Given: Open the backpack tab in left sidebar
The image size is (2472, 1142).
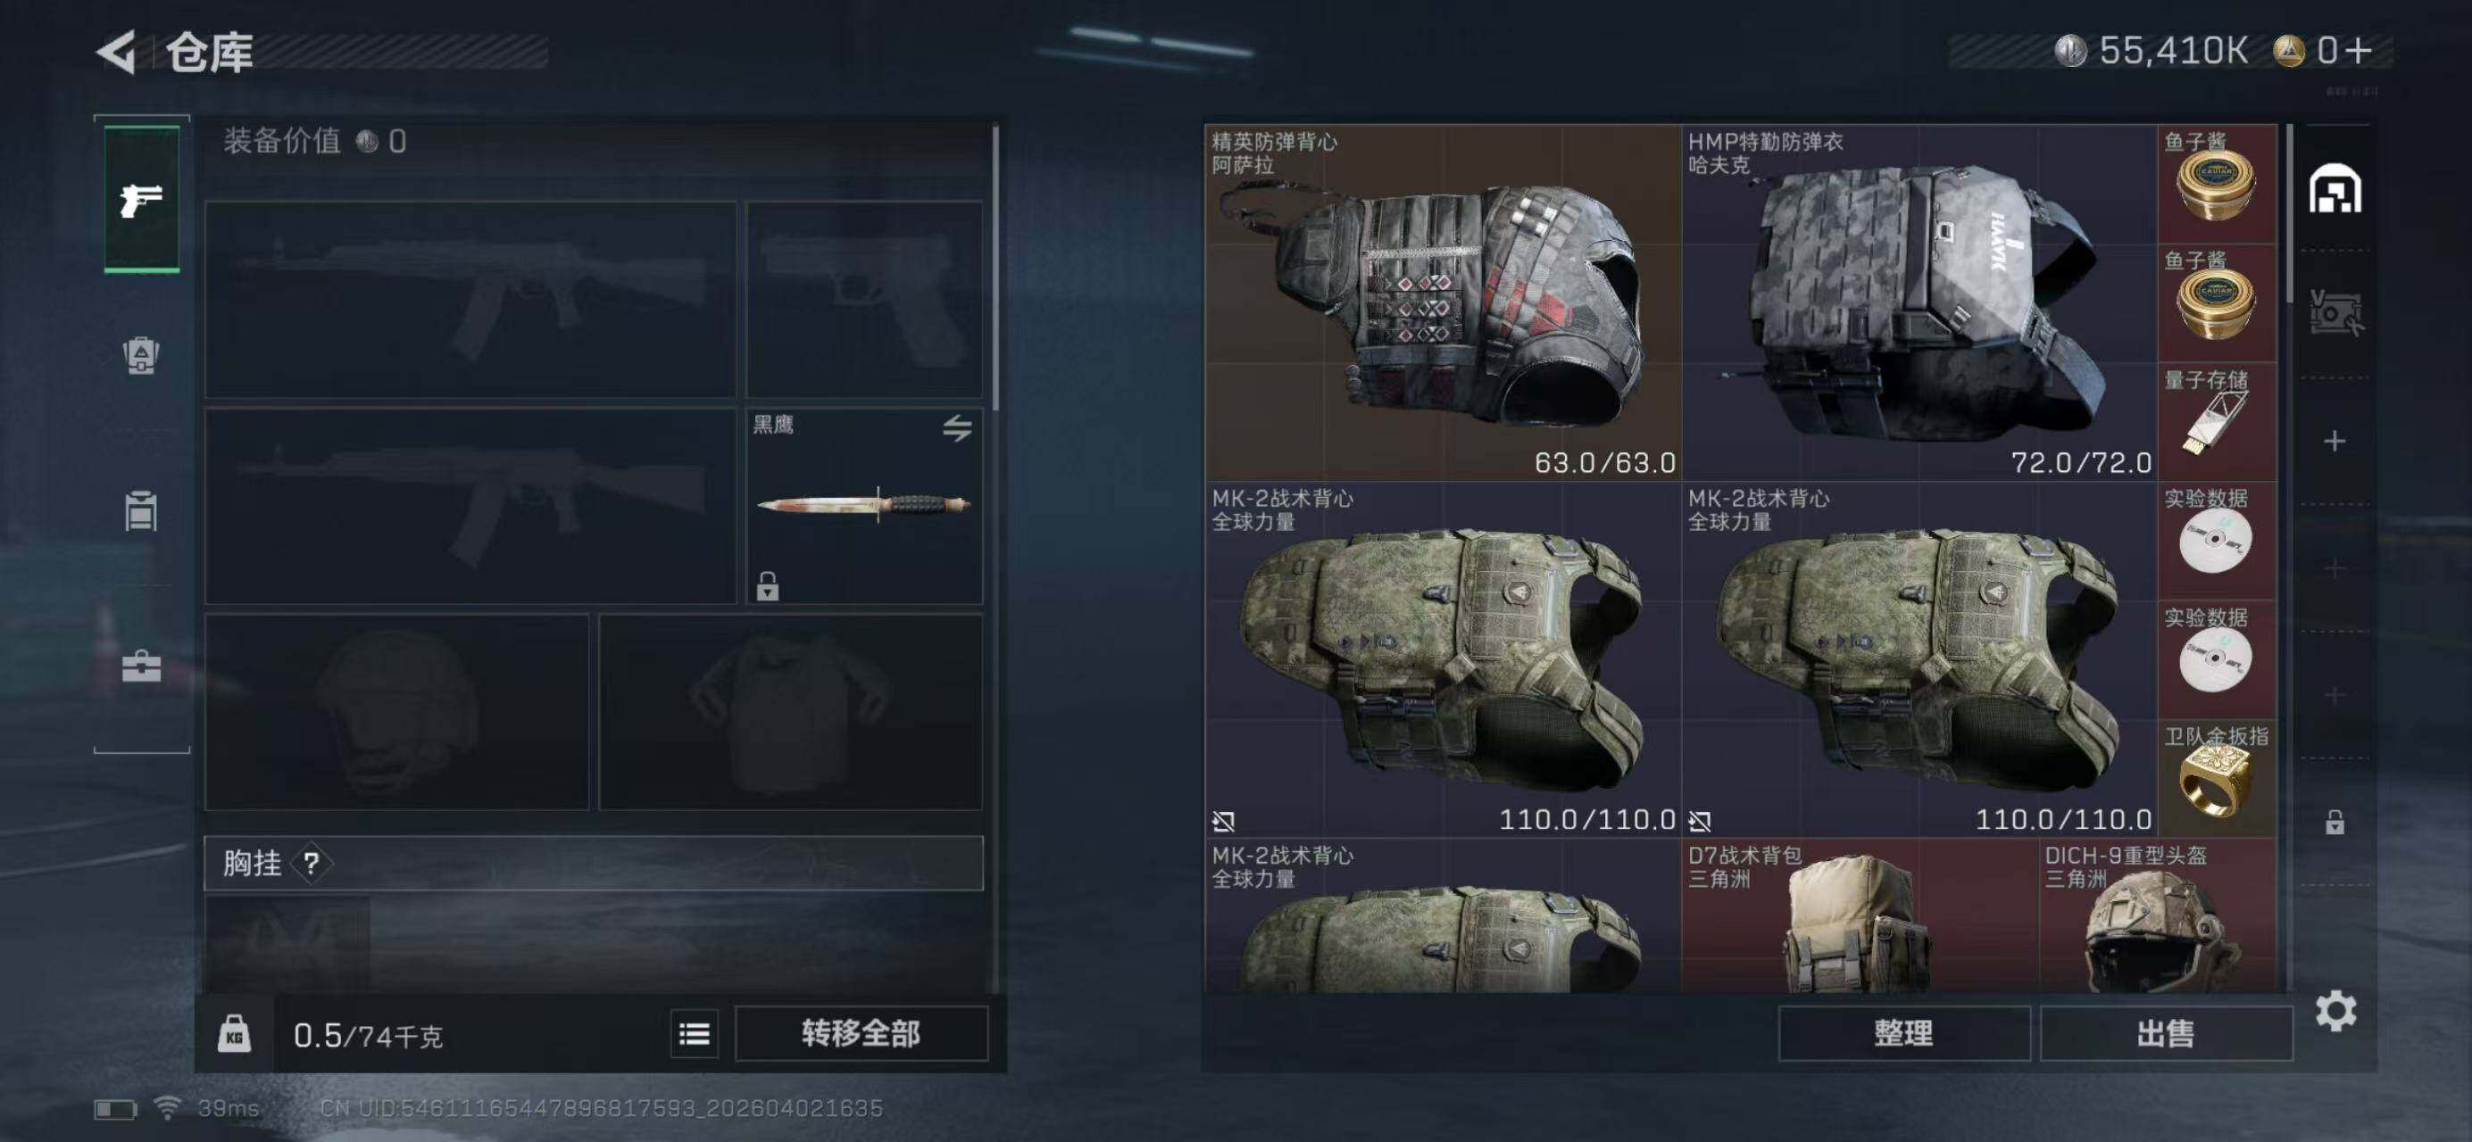Looking at the screenshot, I should 141,356.
